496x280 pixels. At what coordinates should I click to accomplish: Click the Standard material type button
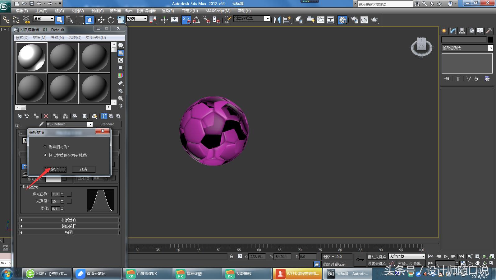coord(107,124)
